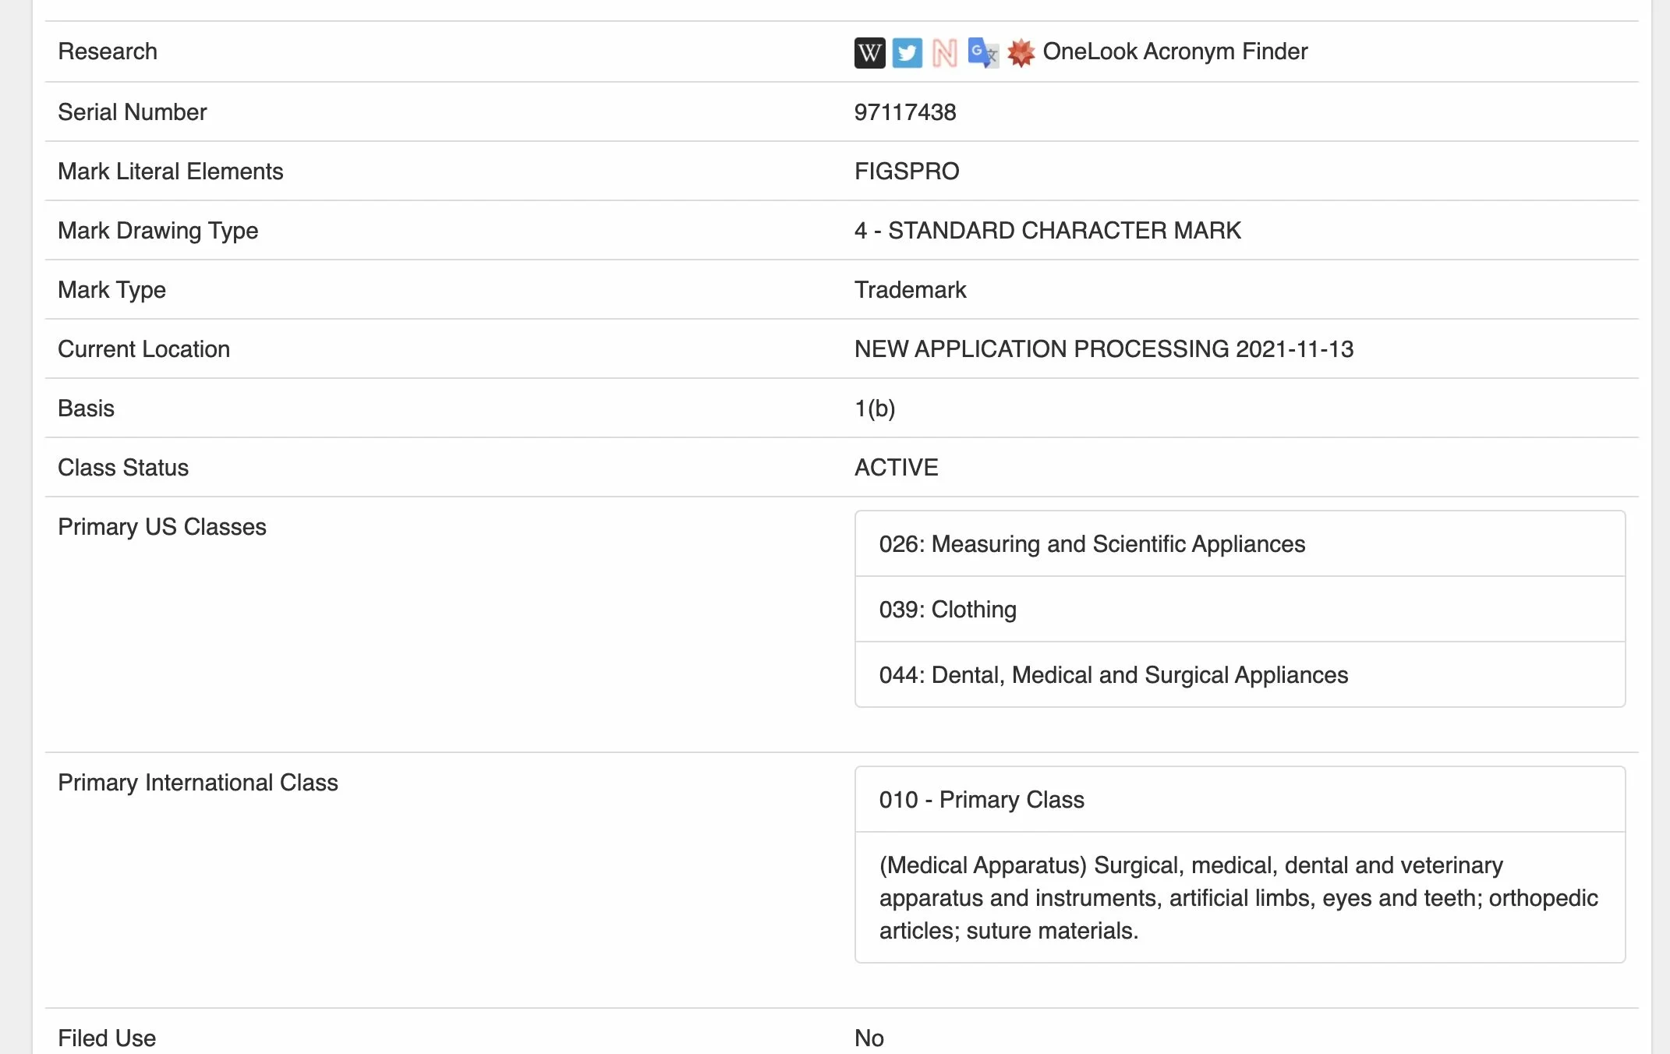Open the Wikipedia research icon
This screenshot has height=1054, width=1670.
[869, 53]
